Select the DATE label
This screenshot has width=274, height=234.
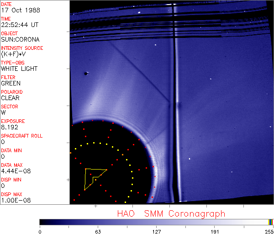(6, 4)
